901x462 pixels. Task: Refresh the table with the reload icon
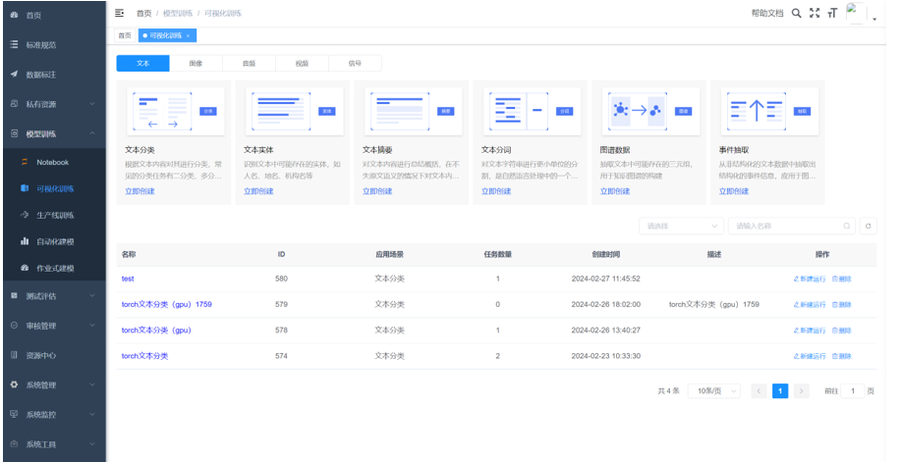click(868, 227)
